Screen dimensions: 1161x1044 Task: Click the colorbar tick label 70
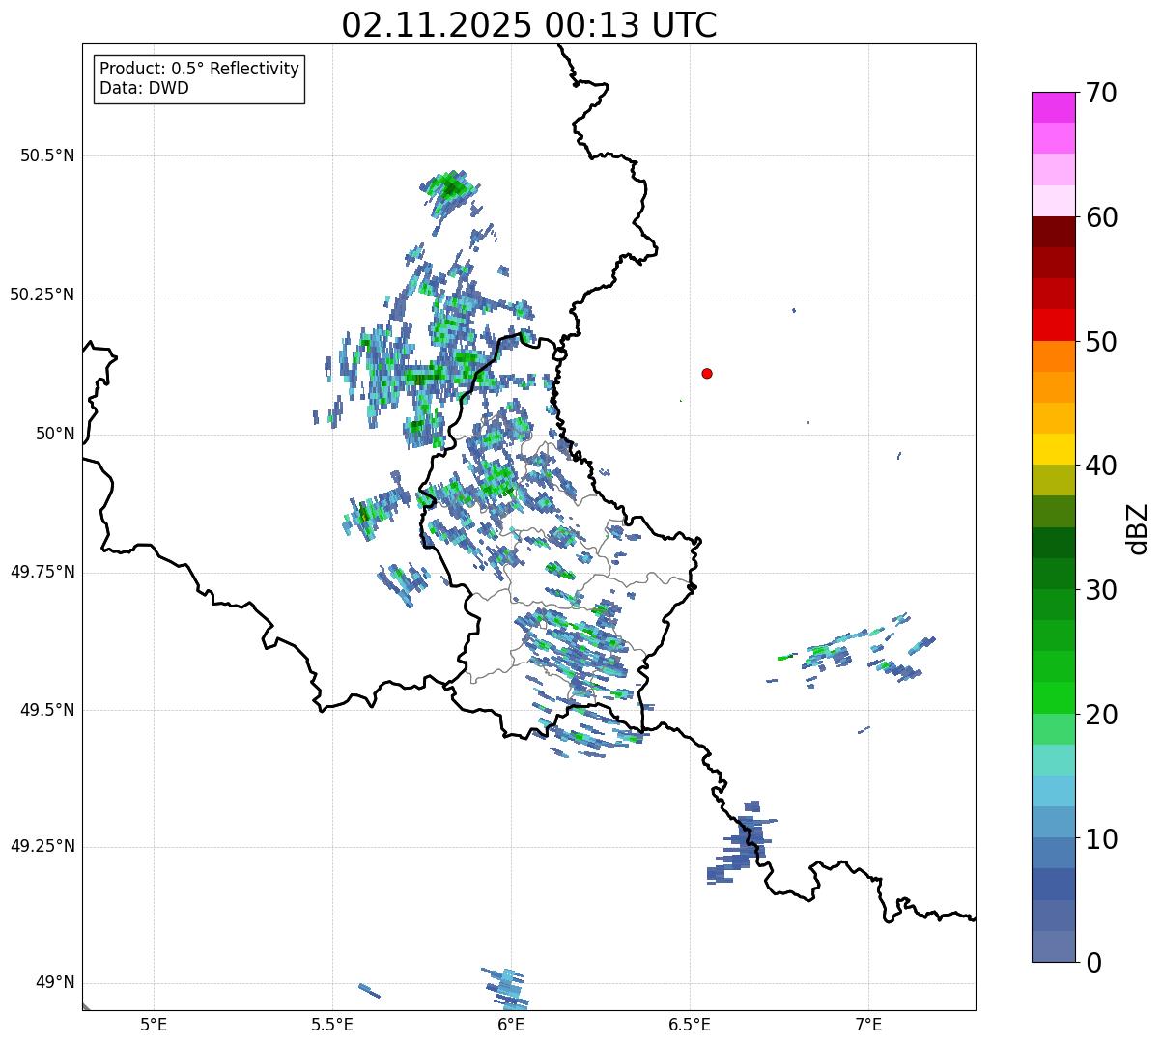[1101, 93]
